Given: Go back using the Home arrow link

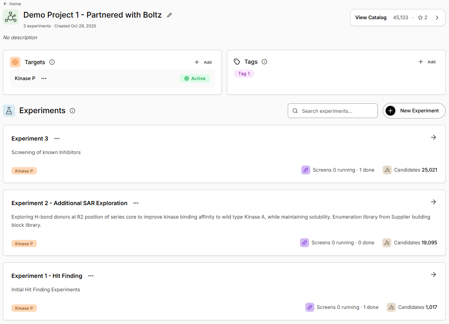Looking at the screenshot, I should 12,4.
